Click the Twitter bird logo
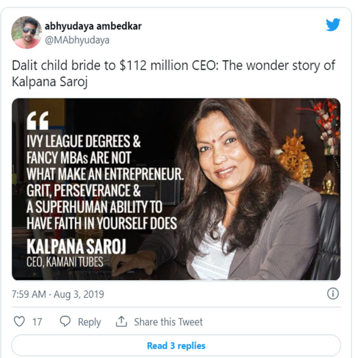Viewport: 358px width, 358px height. (333, 25)
